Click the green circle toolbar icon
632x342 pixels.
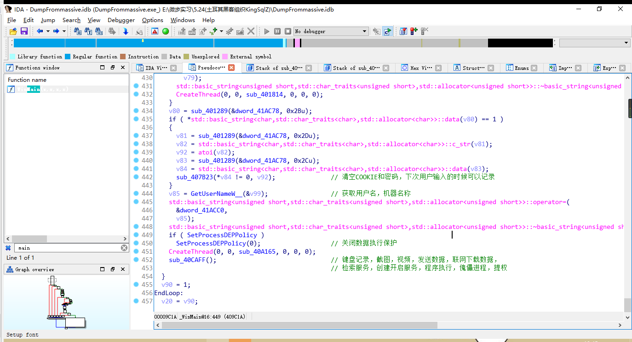[x=166, y=31]
